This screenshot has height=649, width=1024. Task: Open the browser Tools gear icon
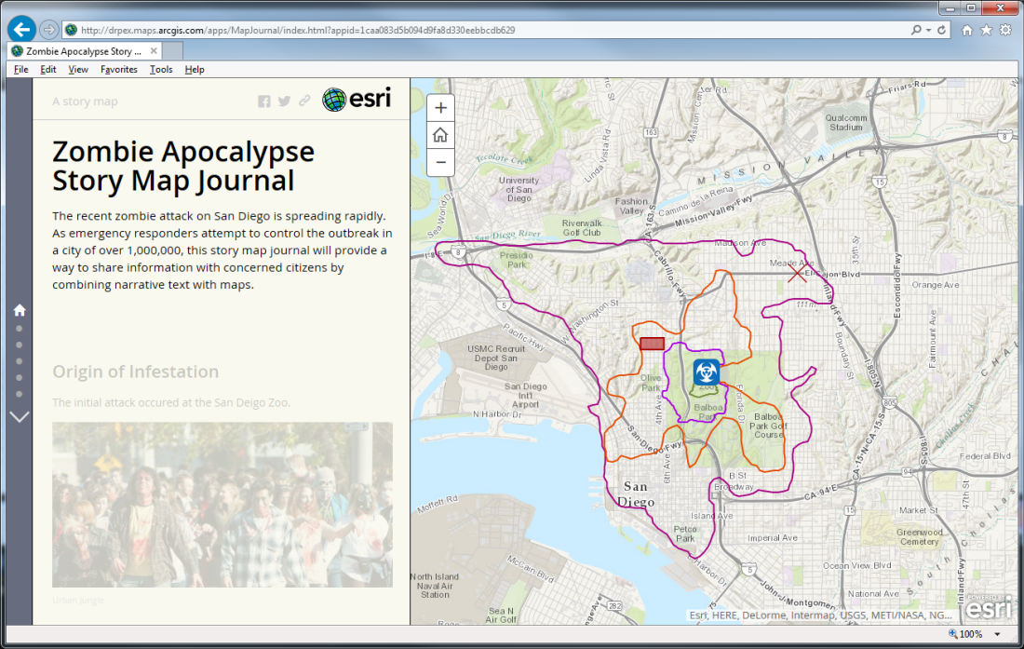coord(1005,30)
